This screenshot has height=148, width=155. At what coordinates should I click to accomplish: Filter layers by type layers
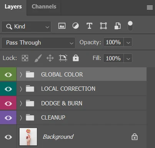click(89, 26)
